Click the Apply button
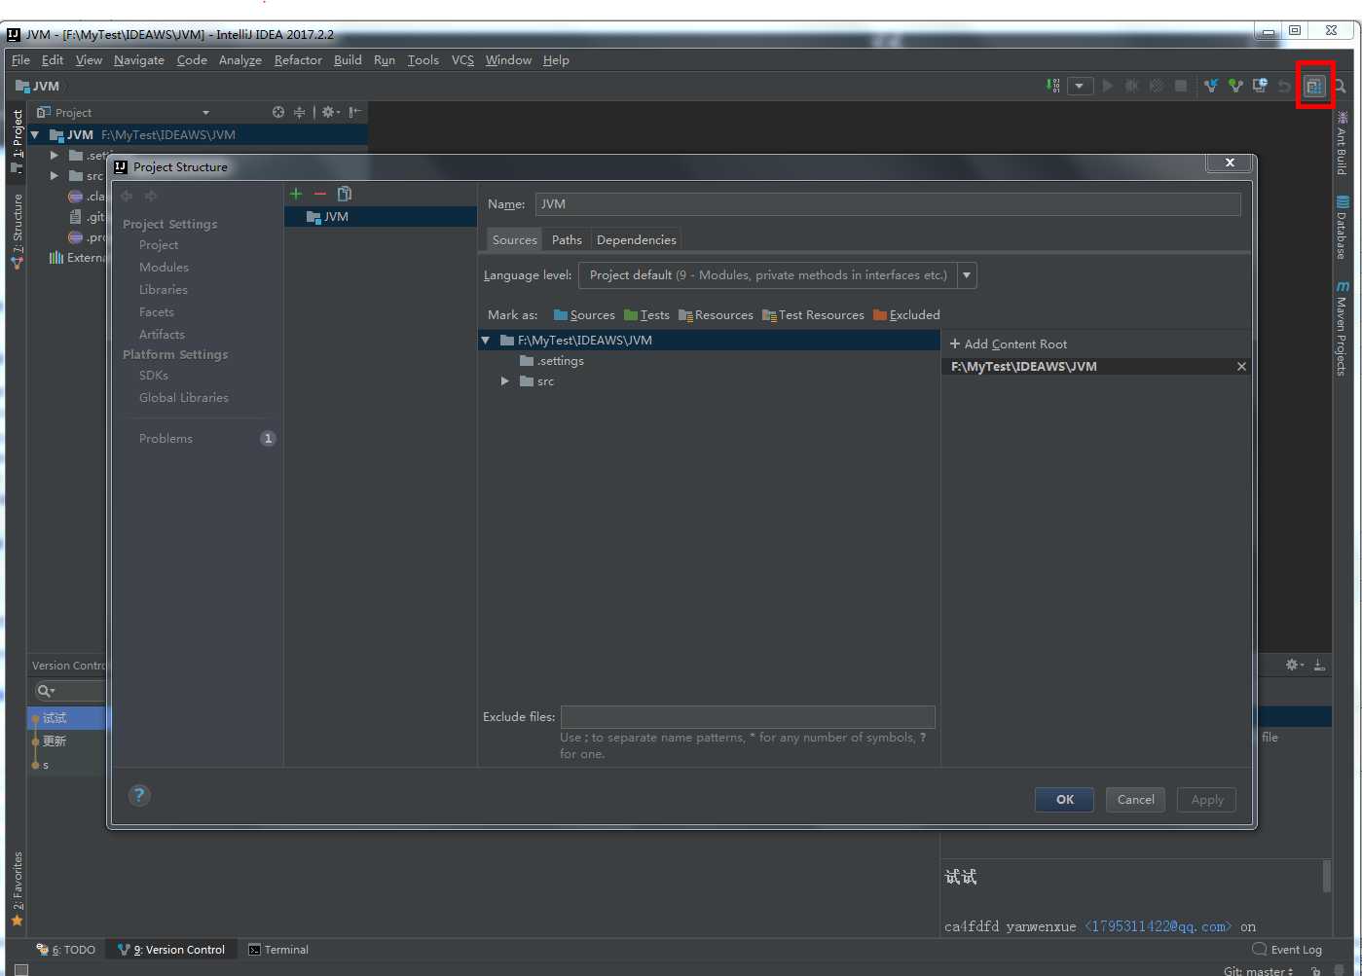 1206,800
